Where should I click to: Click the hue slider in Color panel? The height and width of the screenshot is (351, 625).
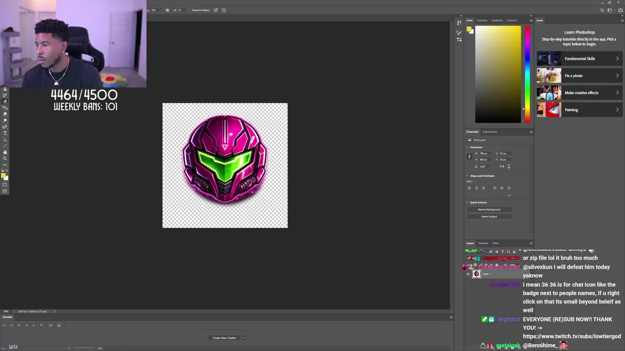pos(527,73)
